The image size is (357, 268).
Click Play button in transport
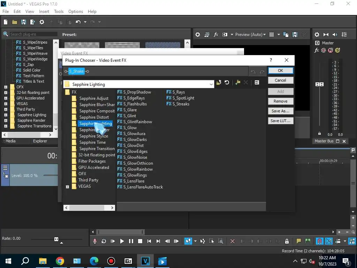coord(122,241)
